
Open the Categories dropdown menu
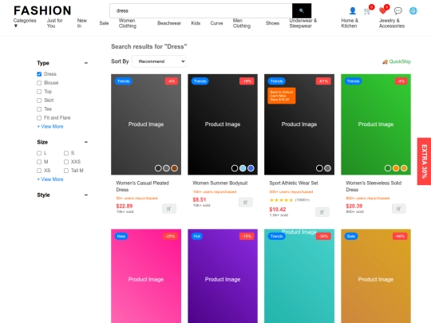(x=25, y=23)
